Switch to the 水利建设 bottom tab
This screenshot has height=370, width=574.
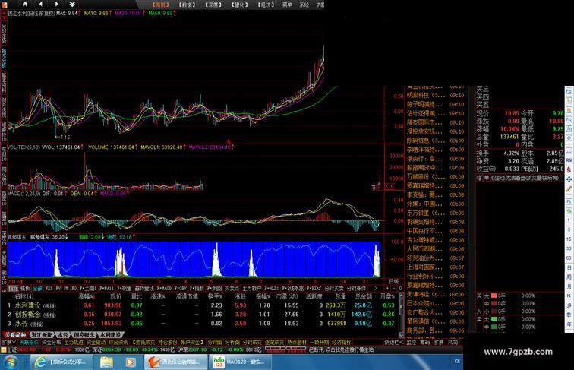(111, 335)
